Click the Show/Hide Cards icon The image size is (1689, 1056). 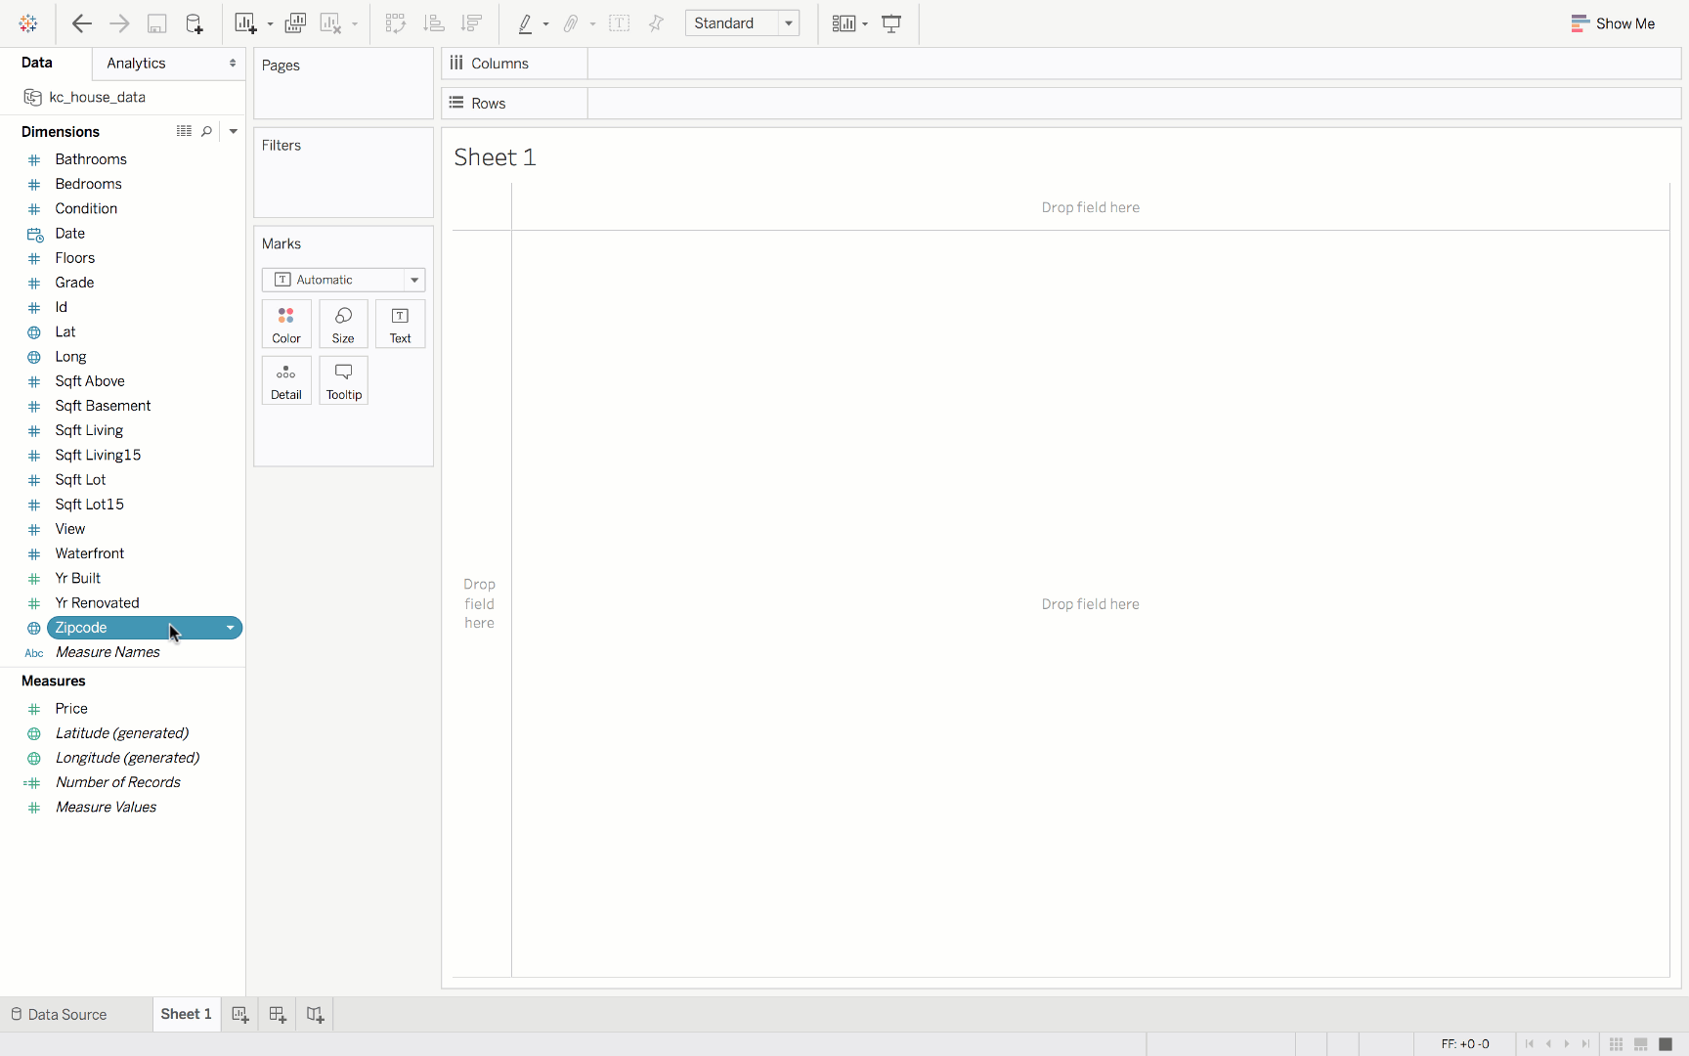(844, 23)
